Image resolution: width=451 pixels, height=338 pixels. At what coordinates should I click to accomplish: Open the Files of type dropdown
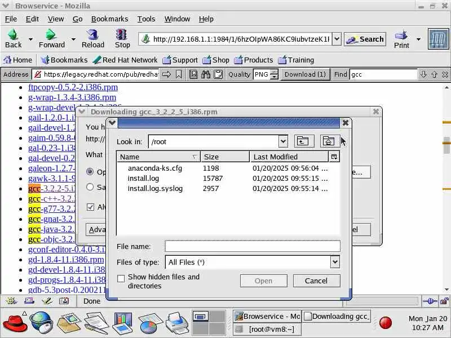pos(335,262)
